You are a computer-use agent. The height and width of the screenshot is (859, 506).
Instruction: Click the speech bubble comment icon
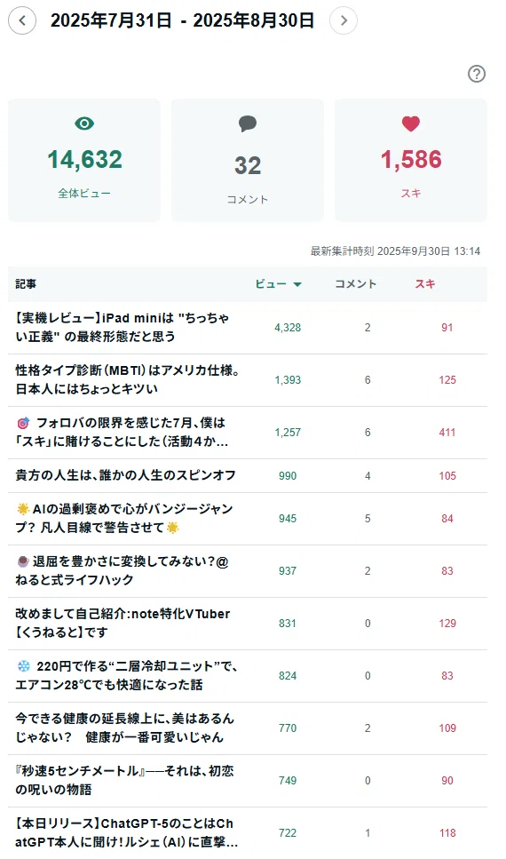248,123
